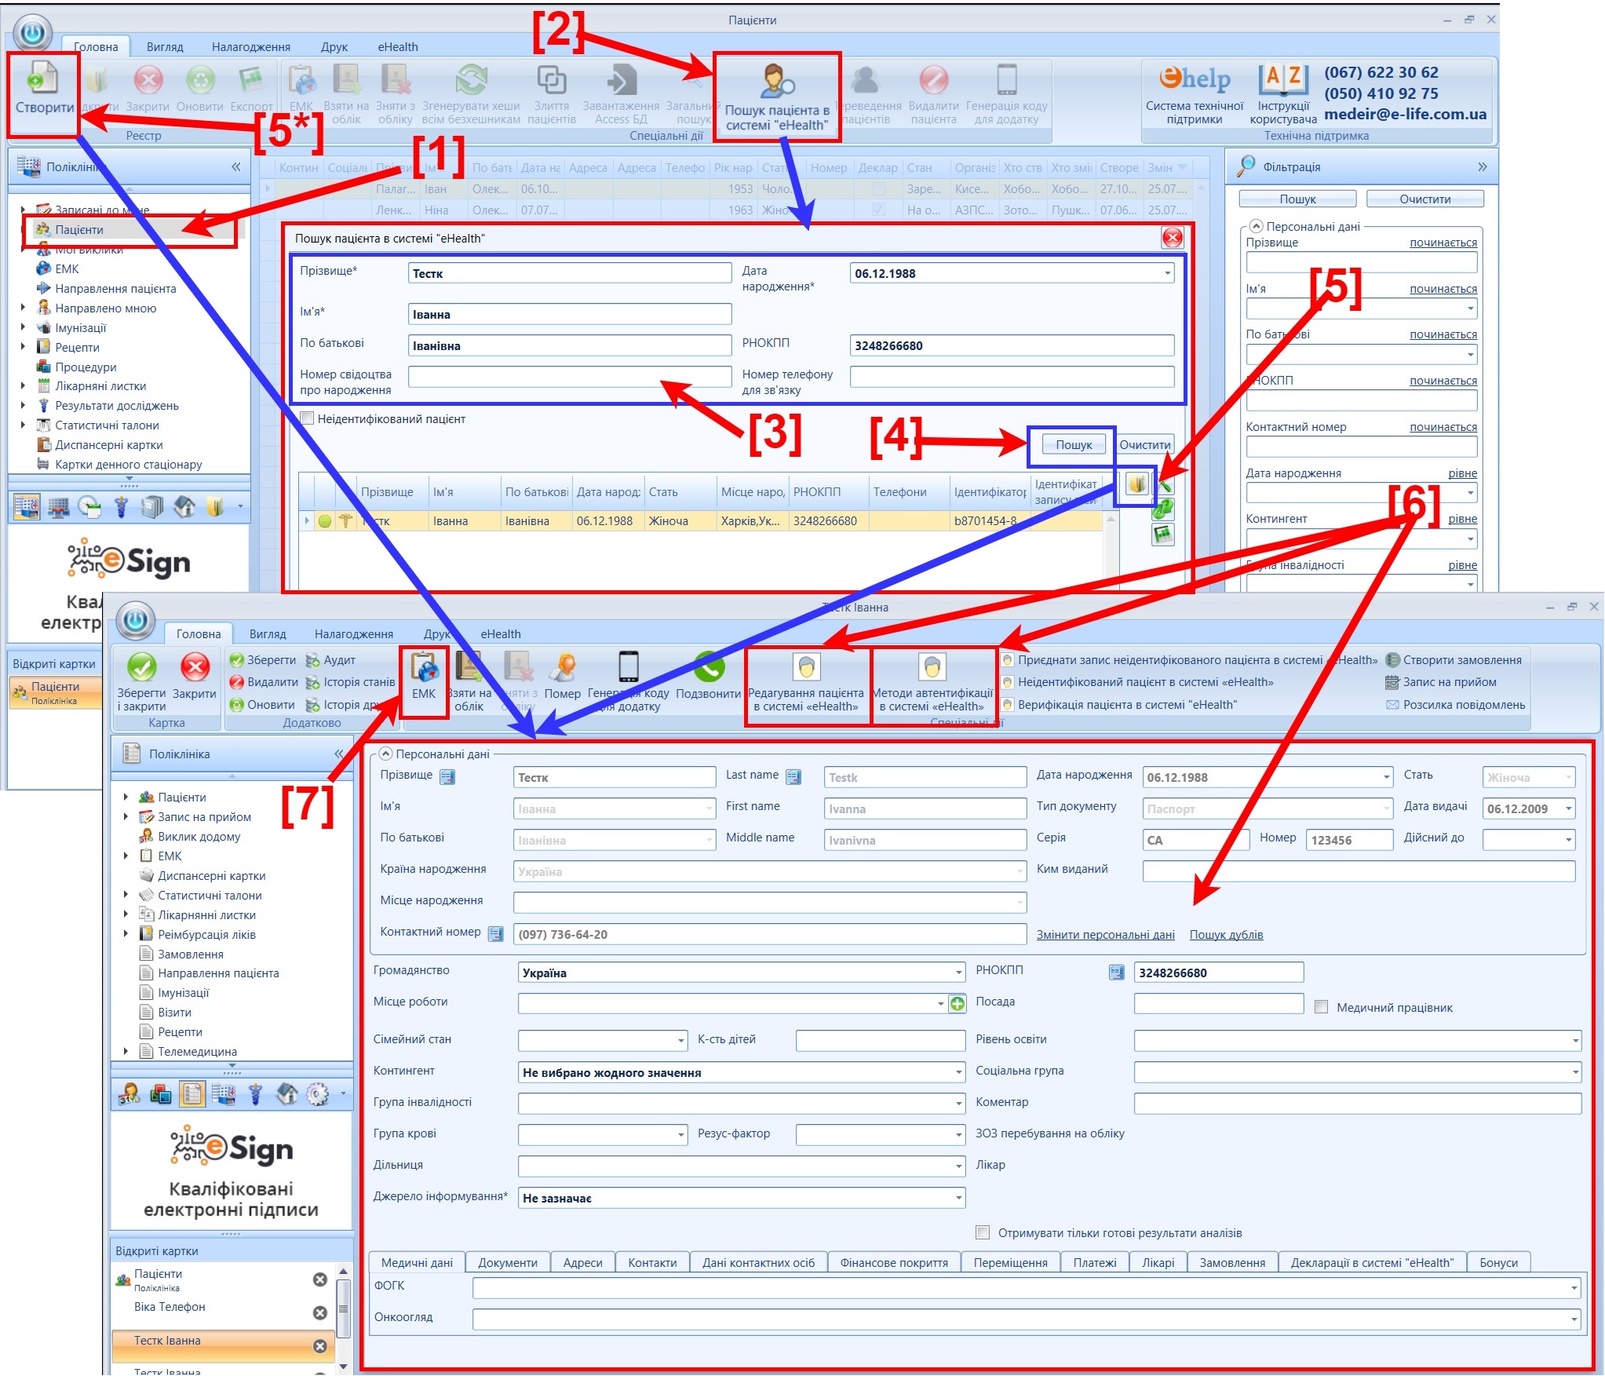1605x1376 pixels.
Task: Click Закрити red cross icon in patient card
Action: coord(194,675)
